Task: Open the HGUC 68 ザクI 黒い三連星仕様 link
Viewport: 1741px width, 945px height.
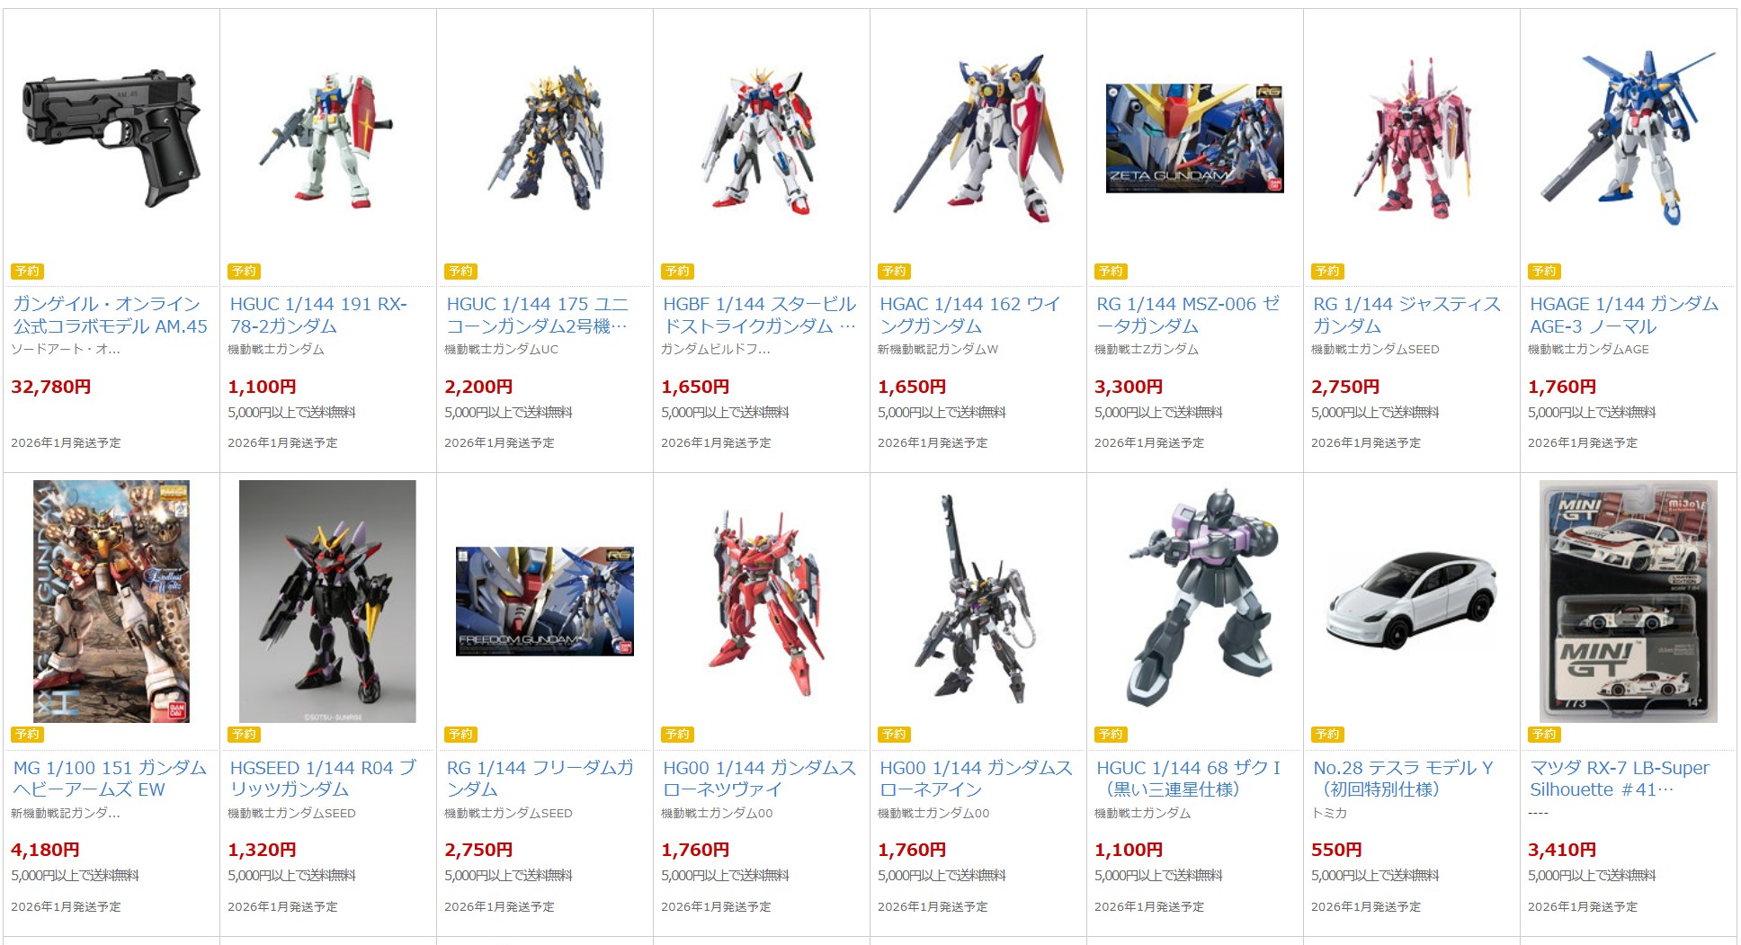Action: click(x=1189, y=779)
